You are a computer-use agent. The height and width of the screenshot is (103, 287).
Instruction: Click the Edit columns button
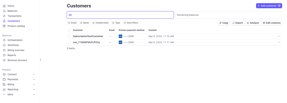(272, 23)
